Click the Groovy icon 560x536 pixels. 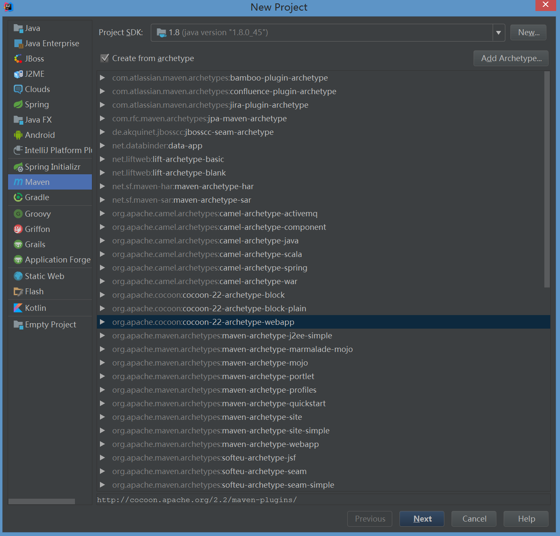(18, 214)
